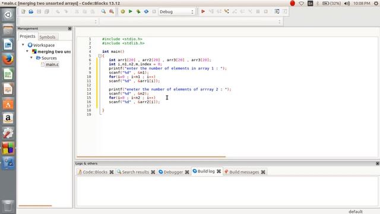Close the Management panel
This screenshot has height=214, width=380.
(x=70, y=29)
